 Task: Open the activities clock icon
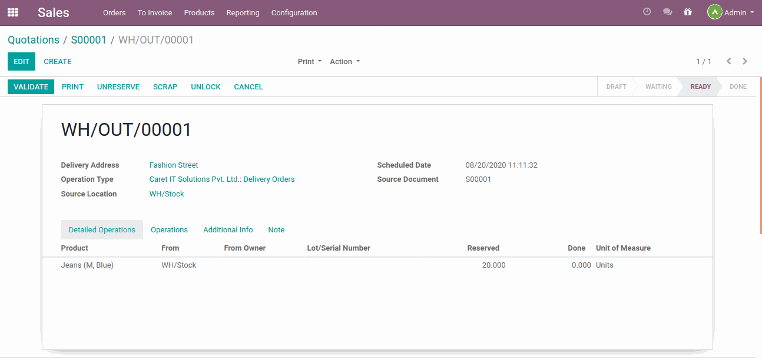[647, 12]
